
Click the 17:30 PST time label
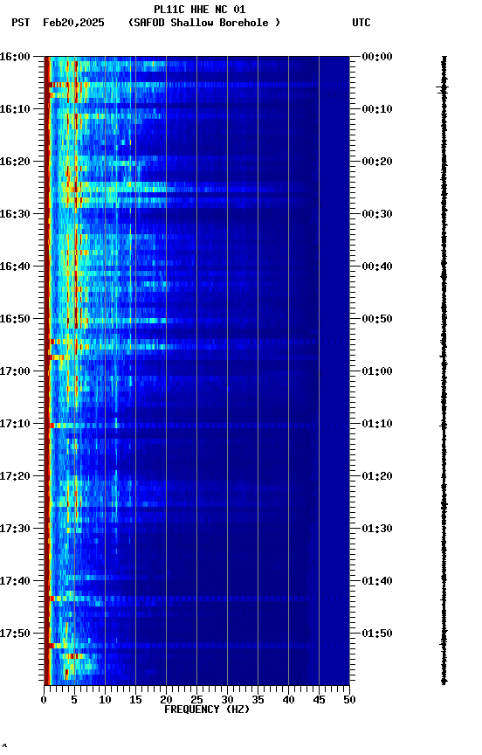click(x=15, y=529)
